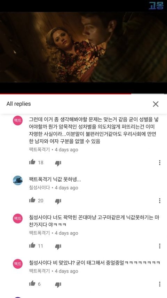The height and width of the screenshot is (298, 167).
Task: Open pink 팩트 avatar on last reply
Action: pos(18,264)
